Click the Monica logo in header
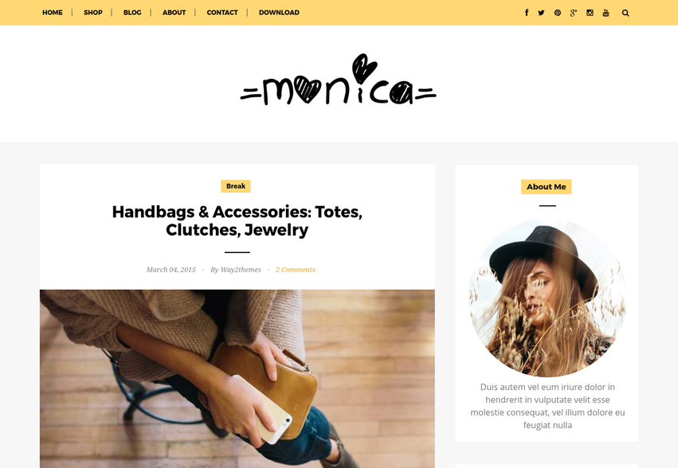The width and height of the screenshot is (678, 468). pos(338,80)
